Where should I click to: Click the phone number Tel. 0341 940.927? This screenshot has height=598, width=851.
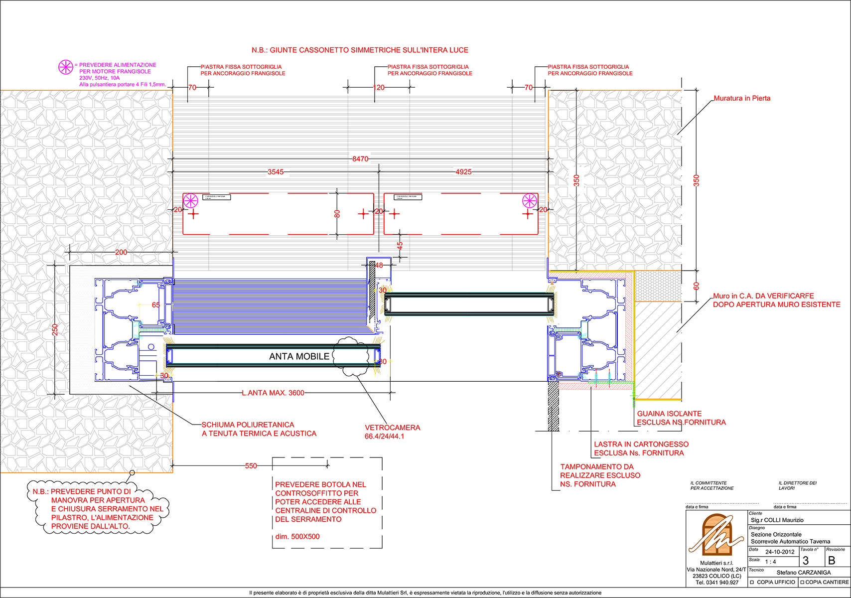point(716,582)
